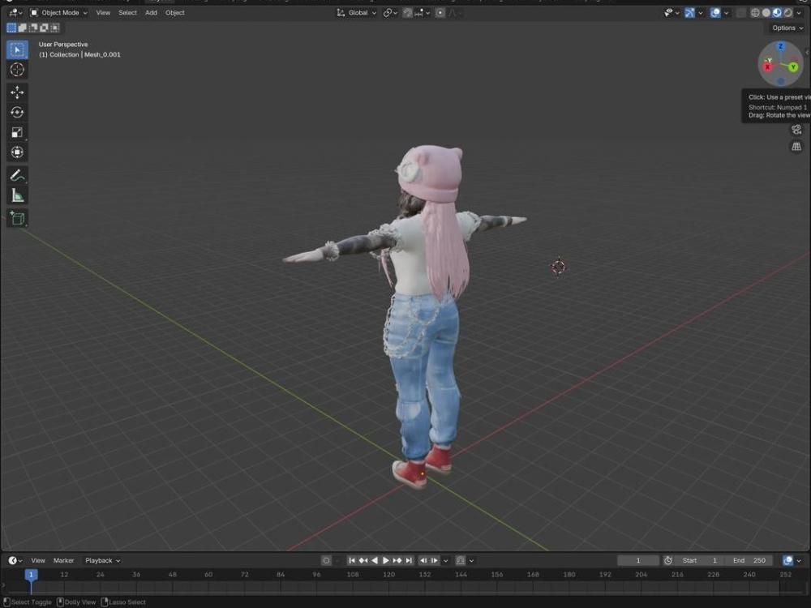
Task: Choose Extend Selection mode icon
Action: pyautogui.click(x=22, y=28)
